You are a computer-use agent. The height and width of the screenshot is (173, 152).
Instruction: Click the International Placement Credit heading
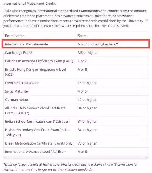(29, 4)
